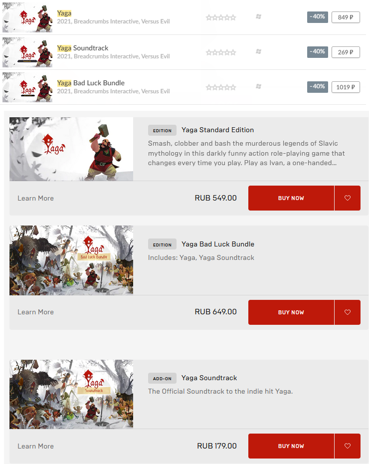Click the 269 ₽ price button
This screenshot has width=369, height=464.
(346, 52)
